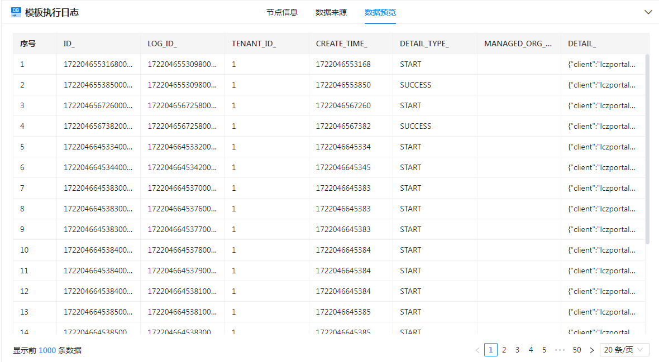Image resolution: width=659 pixels, height=362 pixels.
Task: Click SUCCESS cell in row 2
Action: click(416, 85)
